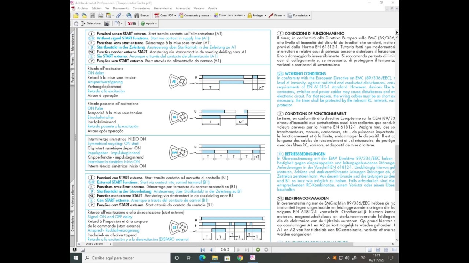Click the 'Signal ON and OFF delay' text
Image resolution: width=469 pixels, height=263 pixels.
[x=110, y=217]
